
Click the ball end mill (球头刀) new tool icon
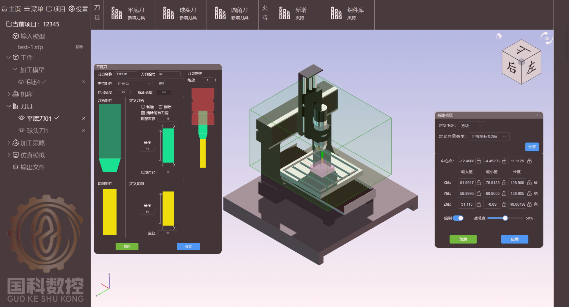pyautogui.click(x=168, y=13)
